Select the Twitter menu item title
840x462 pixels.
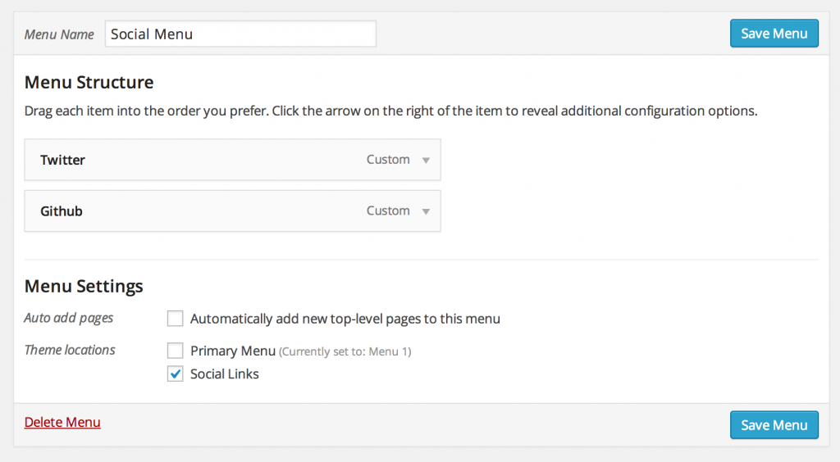63,160
